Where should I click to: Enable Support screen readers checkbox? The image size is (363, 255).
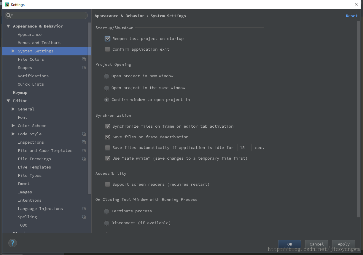click(x=108, y=185)
